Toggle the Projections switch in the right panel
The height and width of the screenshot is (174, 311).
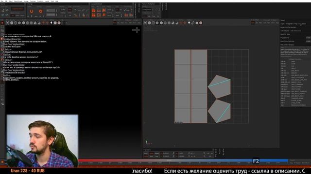pos(308,38)
